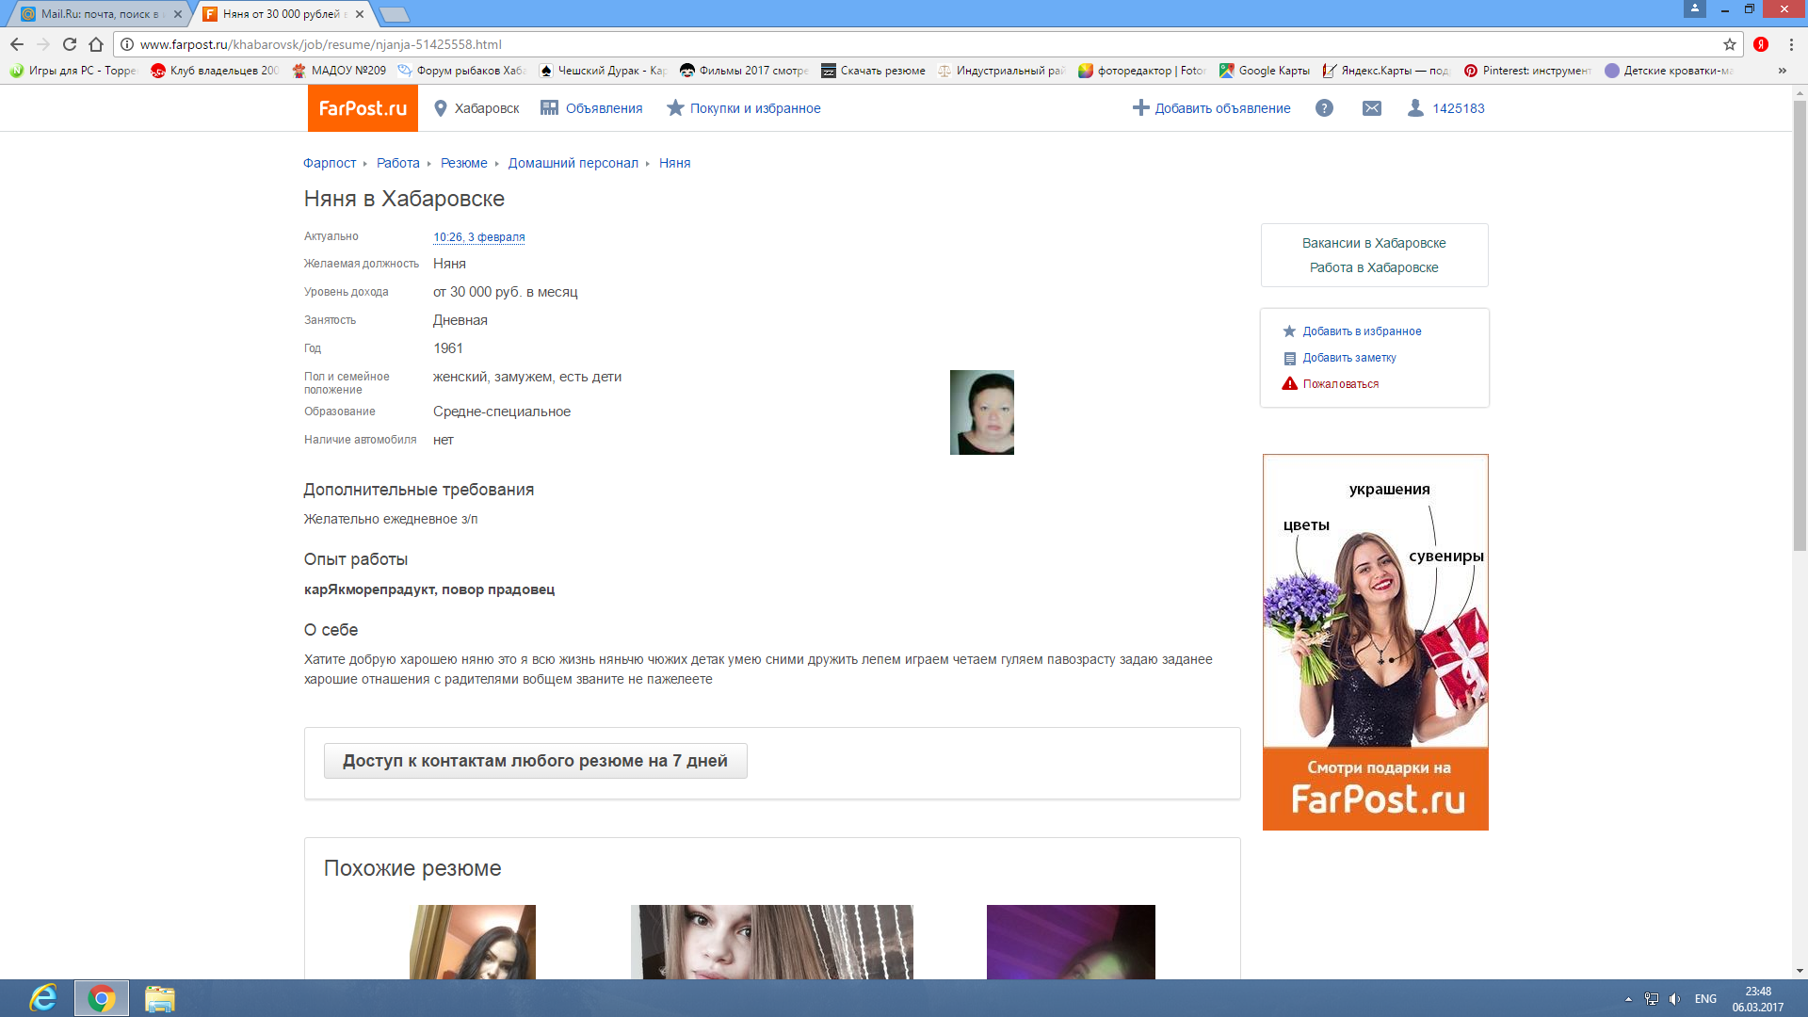The height and width of the screenshot is (1017, 1808).
Task: Expand hidden bookmarks chevron
Action: pyautogui.click(x=1782, y=71)
